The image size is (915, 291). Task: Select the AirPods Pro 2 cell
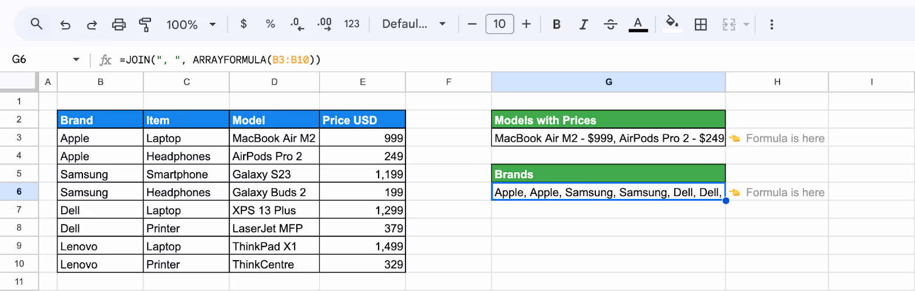click(x=274, y=156)
